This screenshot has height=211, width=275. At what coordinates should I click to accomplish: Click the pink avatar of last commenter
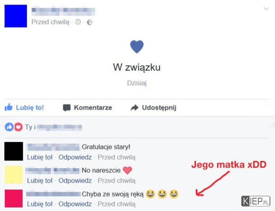[14, 198]
